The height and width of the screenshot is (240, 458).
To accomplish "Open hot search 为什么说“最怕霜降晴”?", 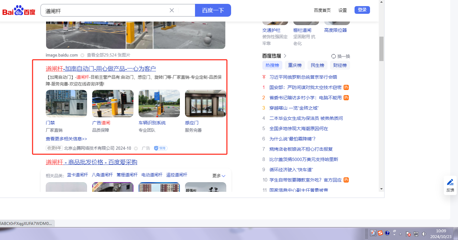I will pyautogui.click(x=293, y=139).
